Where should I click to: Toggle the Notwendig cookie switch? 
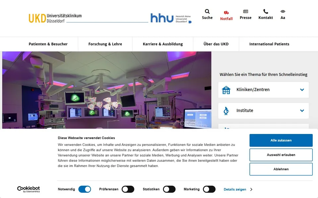[x=84, y=189]
